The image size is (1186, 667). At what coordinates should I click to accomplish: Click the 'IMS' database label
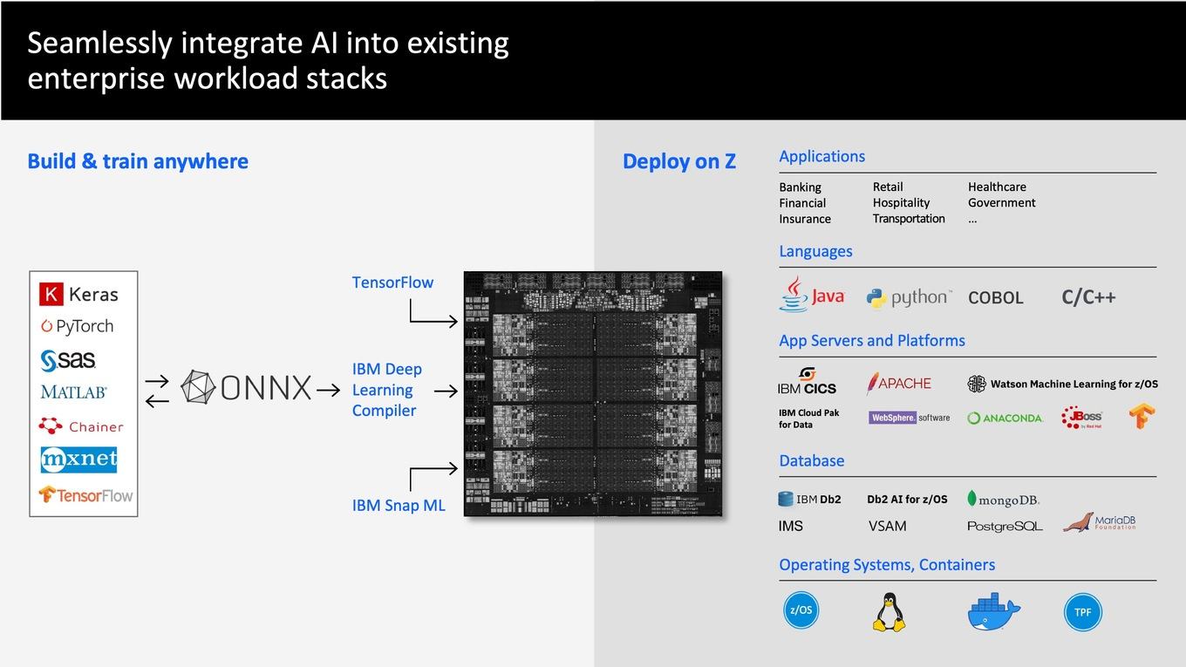(790, 527)
